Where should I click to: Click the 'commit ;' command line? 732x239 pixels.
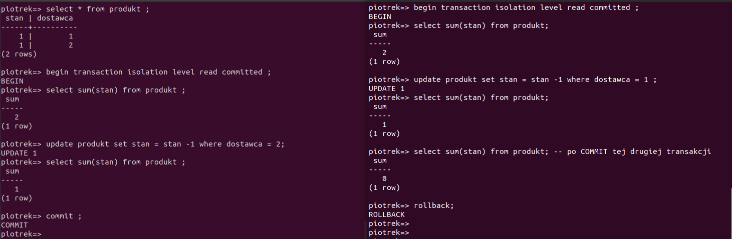coord(64,216)
